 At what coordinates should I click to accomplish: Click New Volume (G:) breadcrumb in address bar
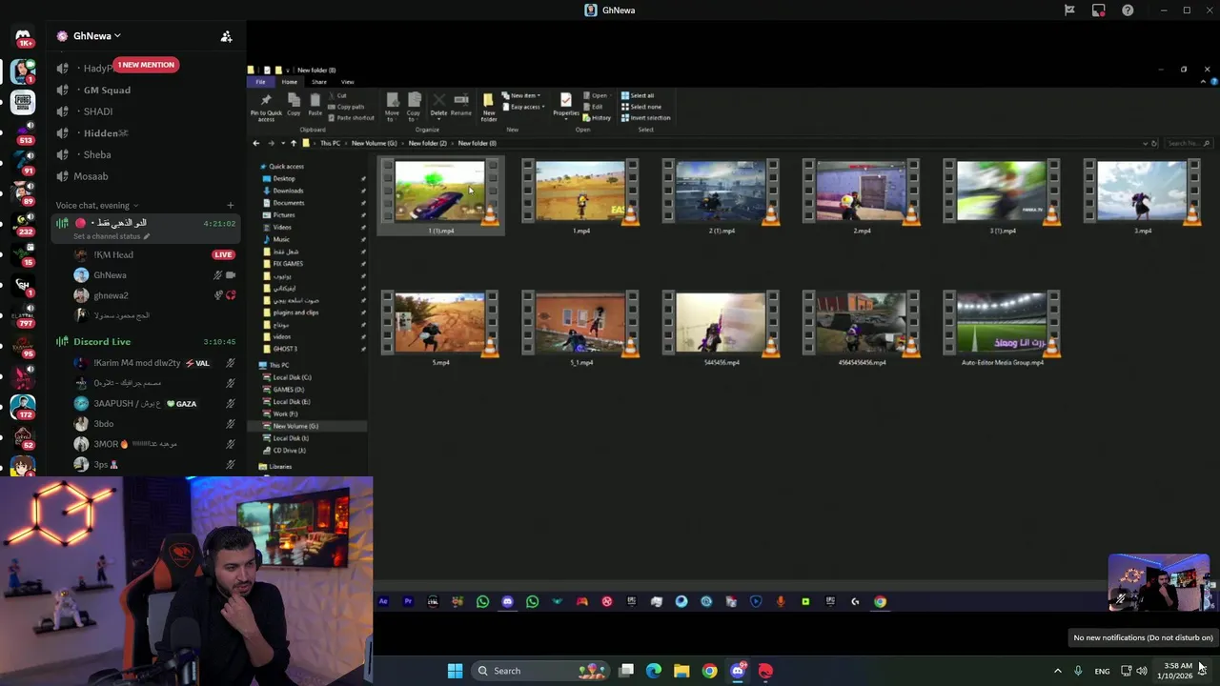pos(374,143)
